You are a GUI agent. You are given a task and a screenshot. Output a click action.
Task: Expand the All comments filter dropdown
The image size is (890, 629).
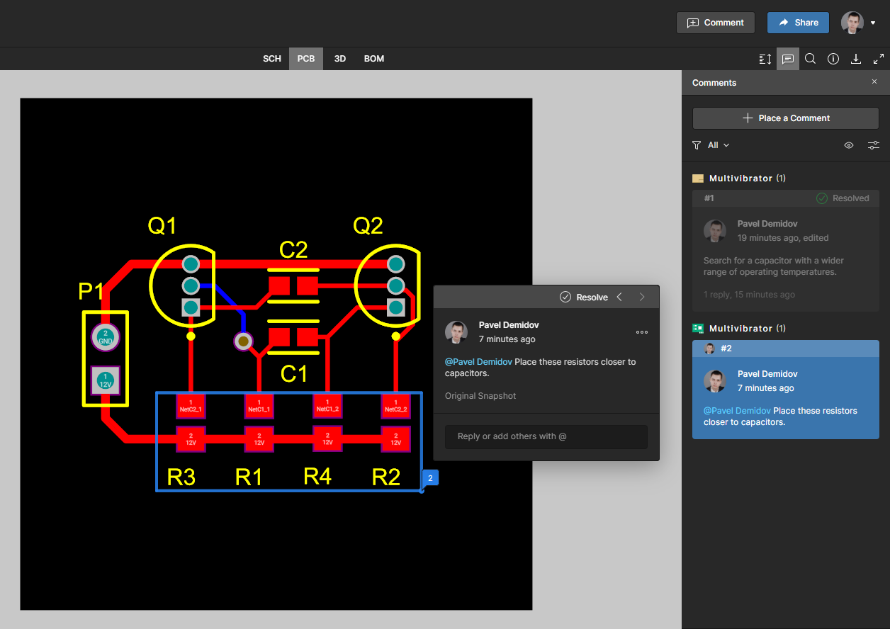711,145
